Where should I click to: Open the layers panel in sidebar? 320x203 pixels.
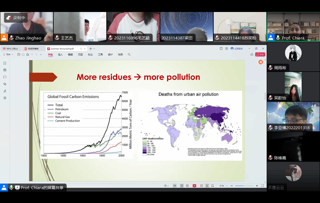pyautogui.click(x=5, y=98)
